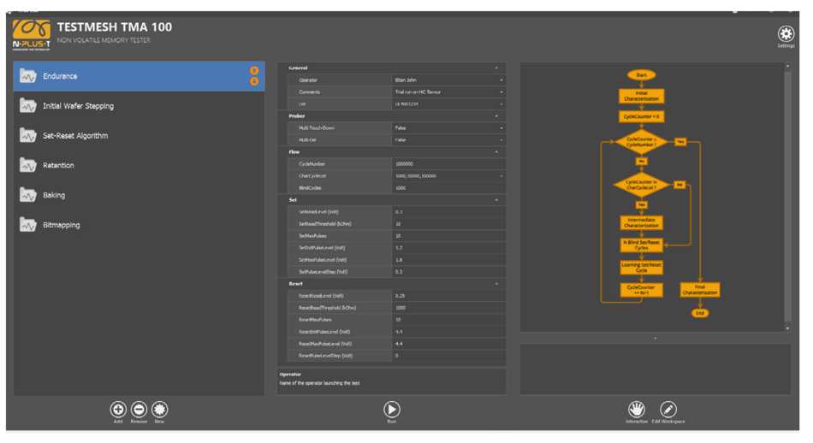This screenshot has height=443, width=813.
Task: Edit the SetReadThreshold value field
Action: [448, 224]
